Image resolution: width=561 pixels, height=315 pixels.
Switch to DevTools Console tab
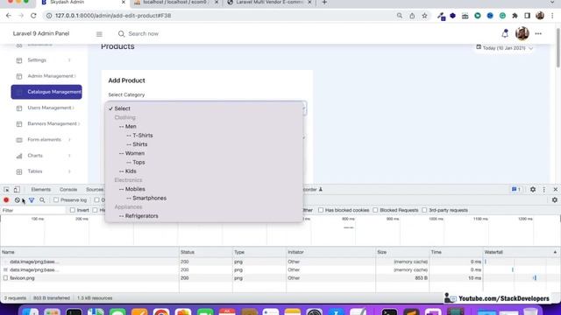68,190
